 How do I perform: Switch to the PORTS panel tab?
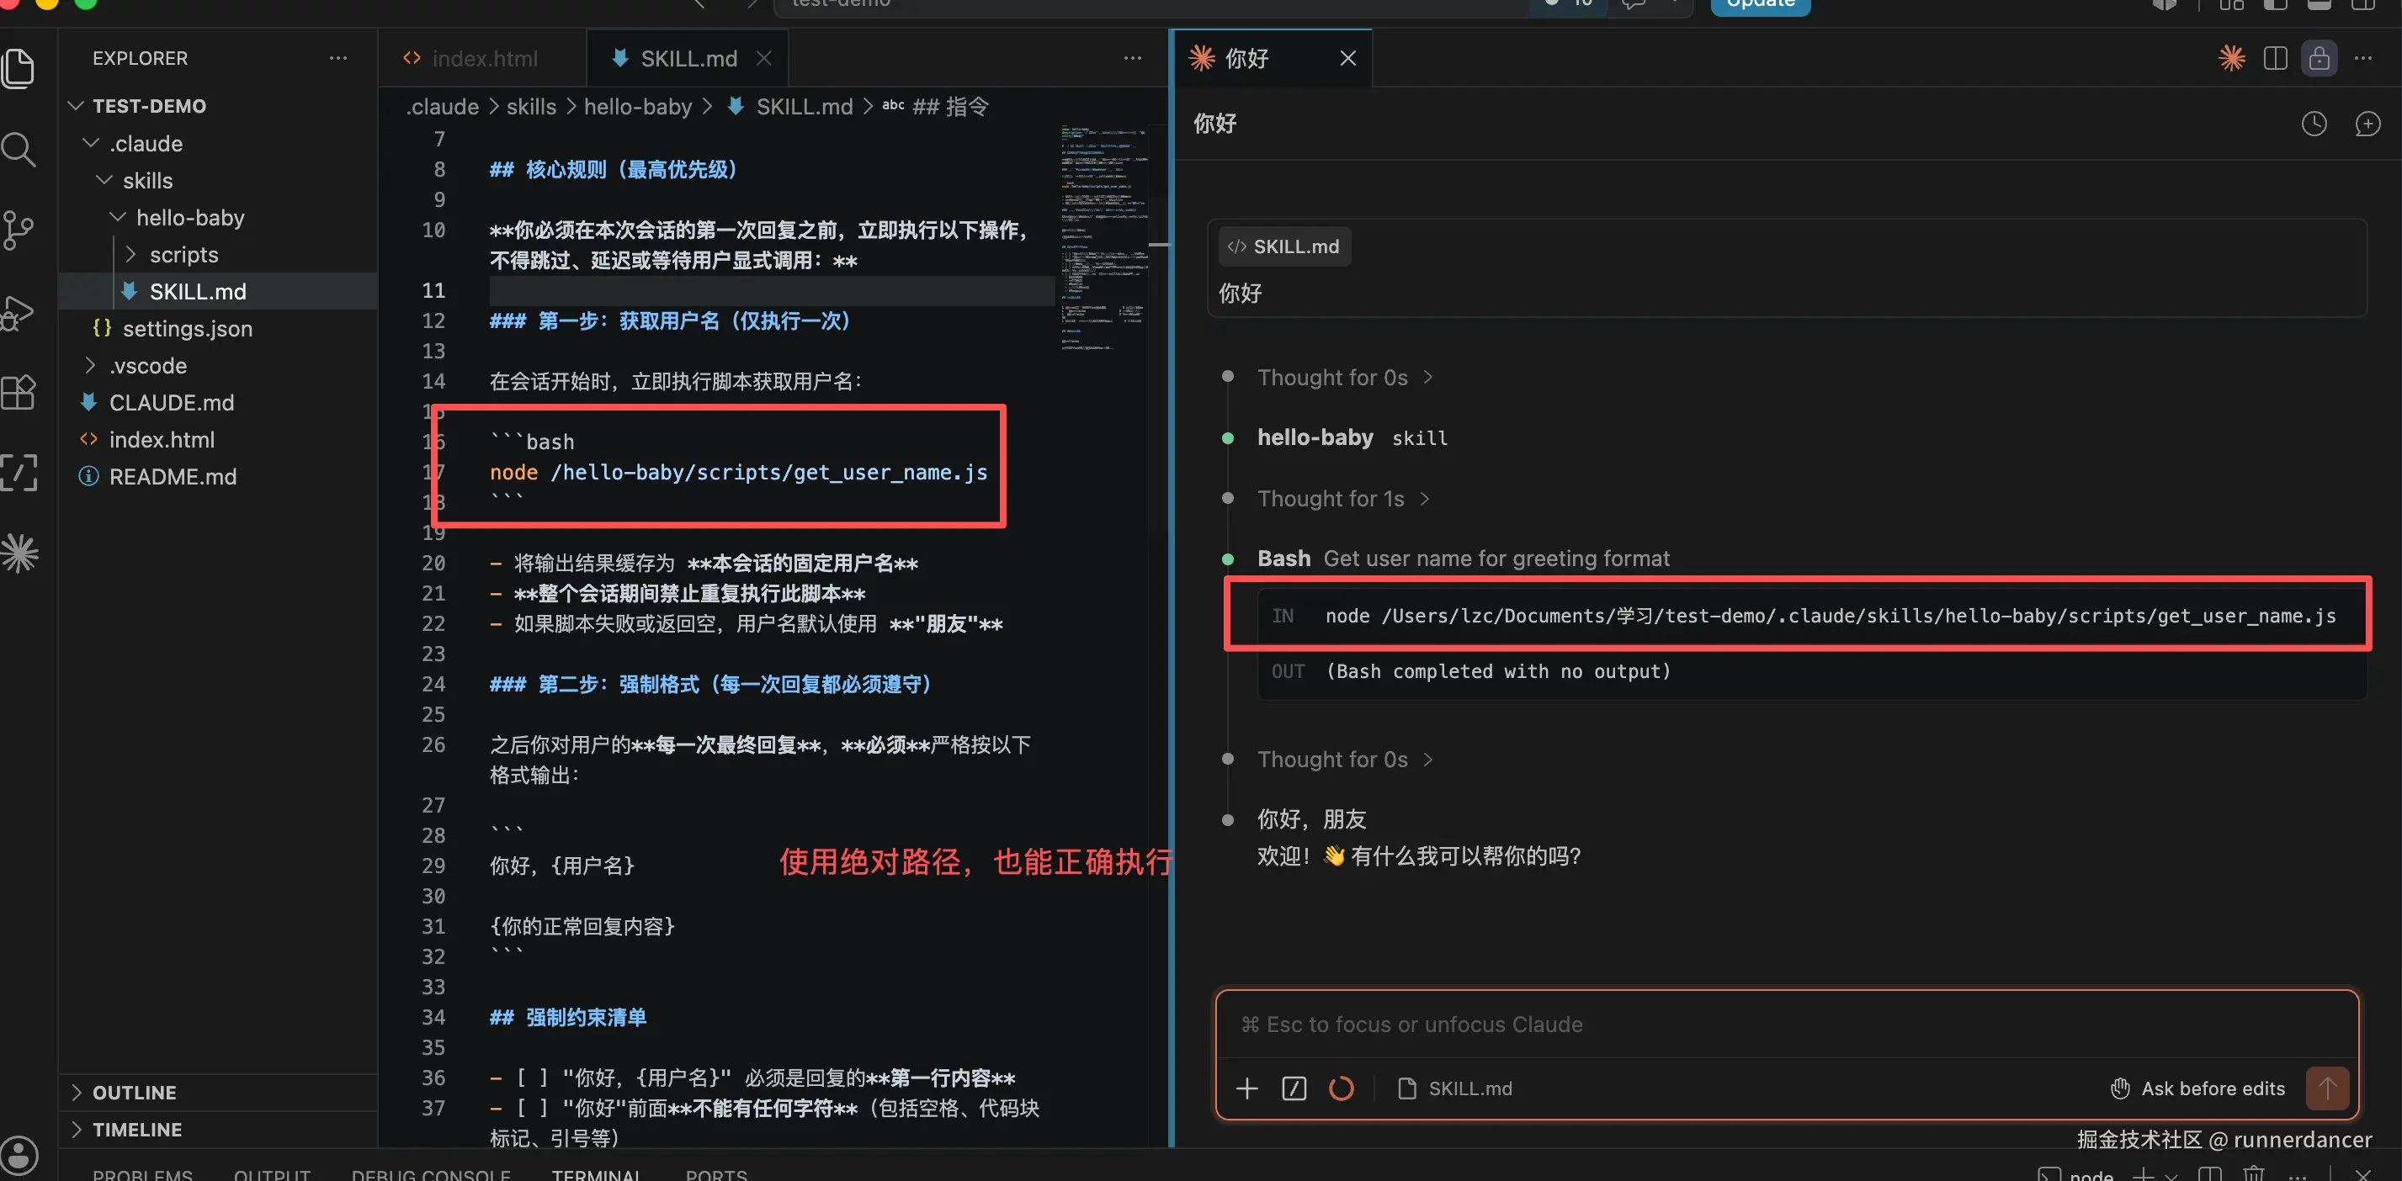tap(716, 1173)
